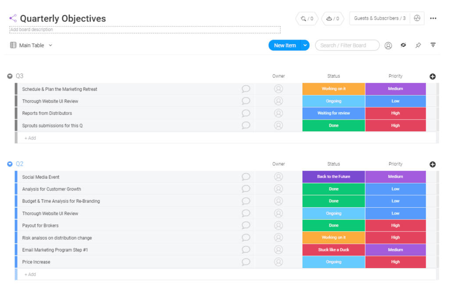Open the Email Marketing Program Step #1 item
Viewport: 449px width, 289px height.
[x=55, y=250]
